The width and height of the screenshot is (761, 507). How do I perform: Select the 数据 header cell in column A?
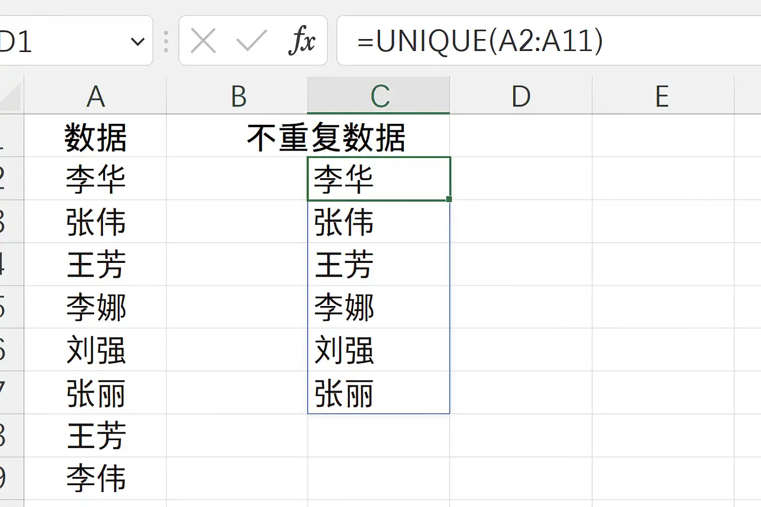95,136
